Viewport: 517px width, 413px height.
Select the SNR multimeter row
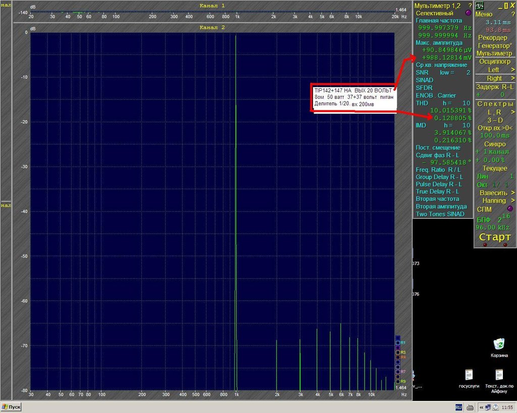[x=443, y=73]
